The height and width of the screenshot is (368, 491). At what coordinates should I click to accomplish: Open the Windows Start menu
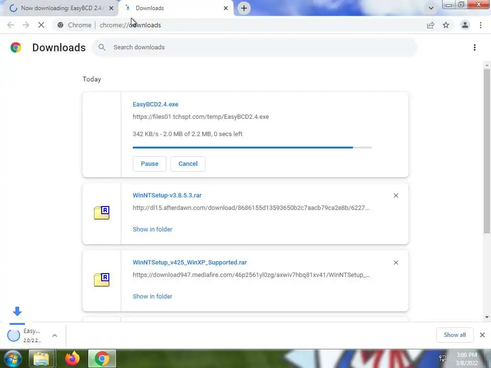pos(12,358)
